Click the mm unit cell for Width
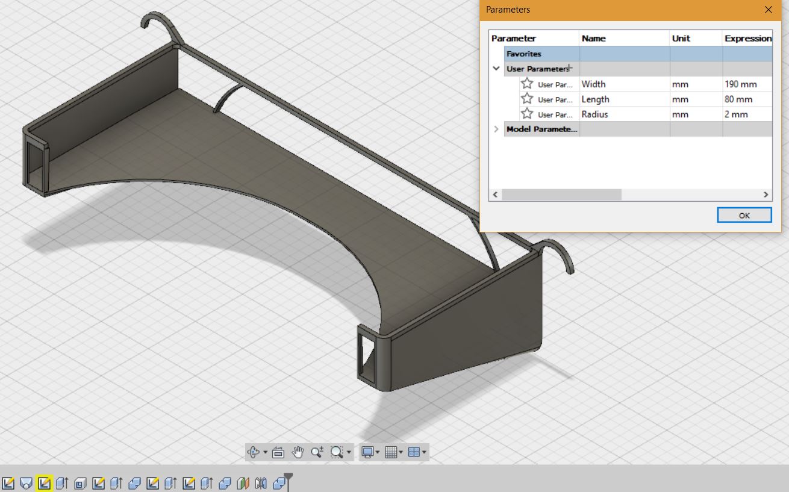 (x=696, y=84)
